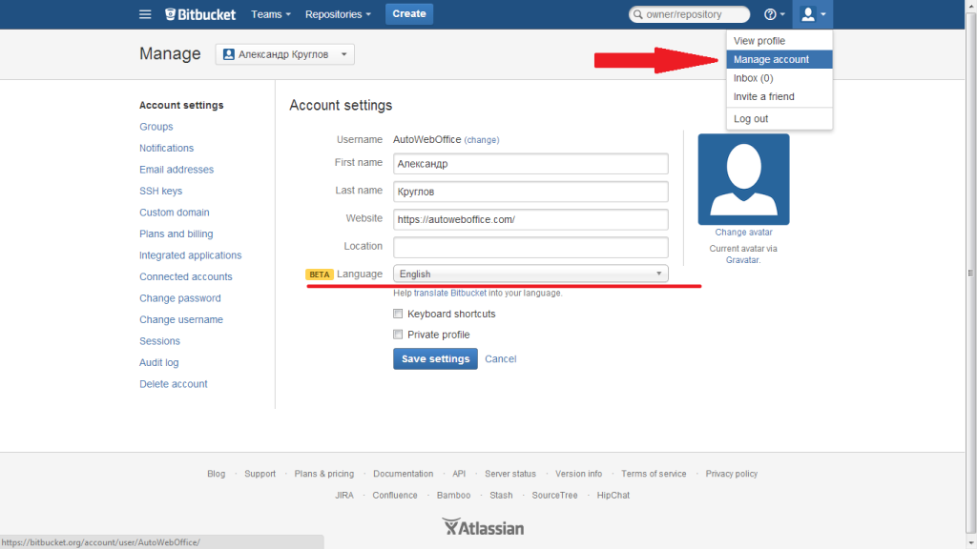Enable Private profile checkbox
The height and width of the screenshot is (549, 977).
pyautogui.click(x=398, y=335)
